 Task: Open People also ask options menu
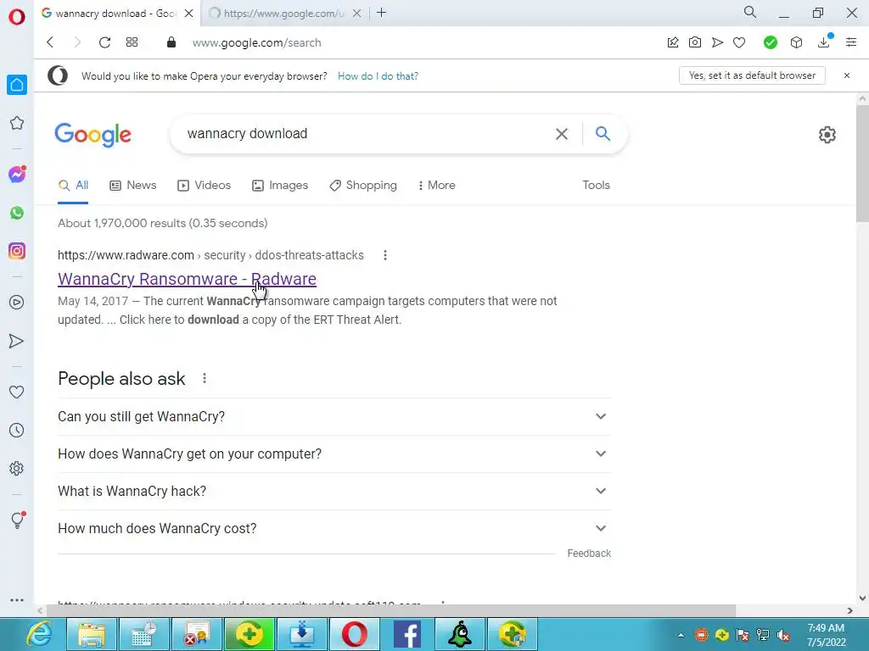coord(205,378)
